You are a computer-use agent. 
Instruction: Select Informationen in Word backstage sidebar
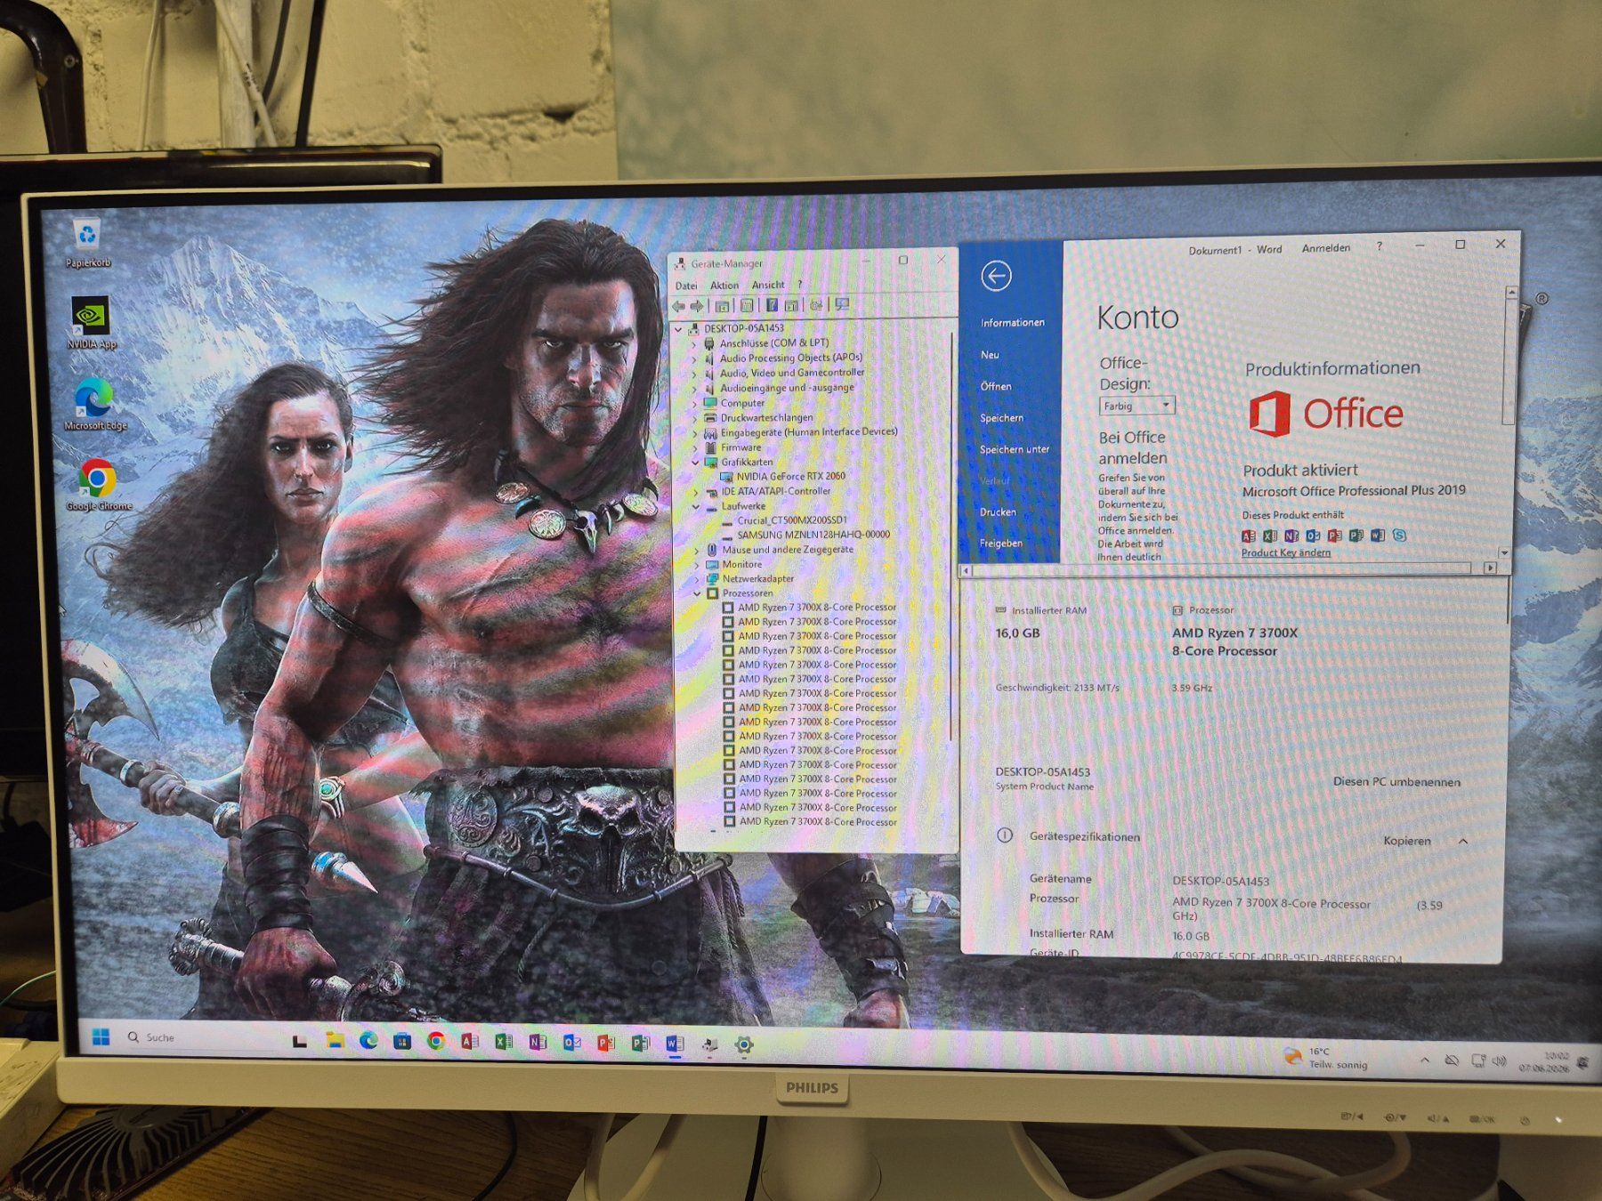(1012, 322)
